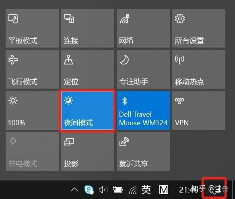Toggle Airplane mode (飞行模式) tile
The height and width of the screenshot is (199, 235).
click(32, 69)
